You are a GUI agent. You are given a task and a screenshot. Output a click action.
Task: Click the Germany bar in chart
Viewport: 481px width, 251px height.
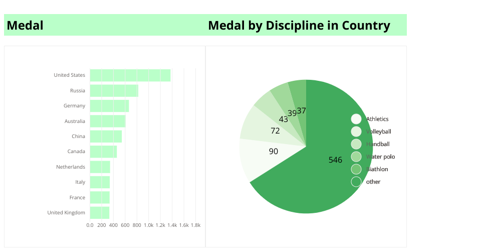coord(109,106)
